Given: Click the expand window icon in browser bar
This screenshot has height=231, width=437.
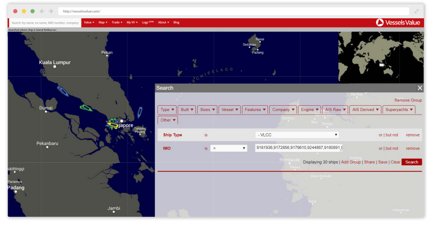Looking at the screenshot, I should point(417,11).
